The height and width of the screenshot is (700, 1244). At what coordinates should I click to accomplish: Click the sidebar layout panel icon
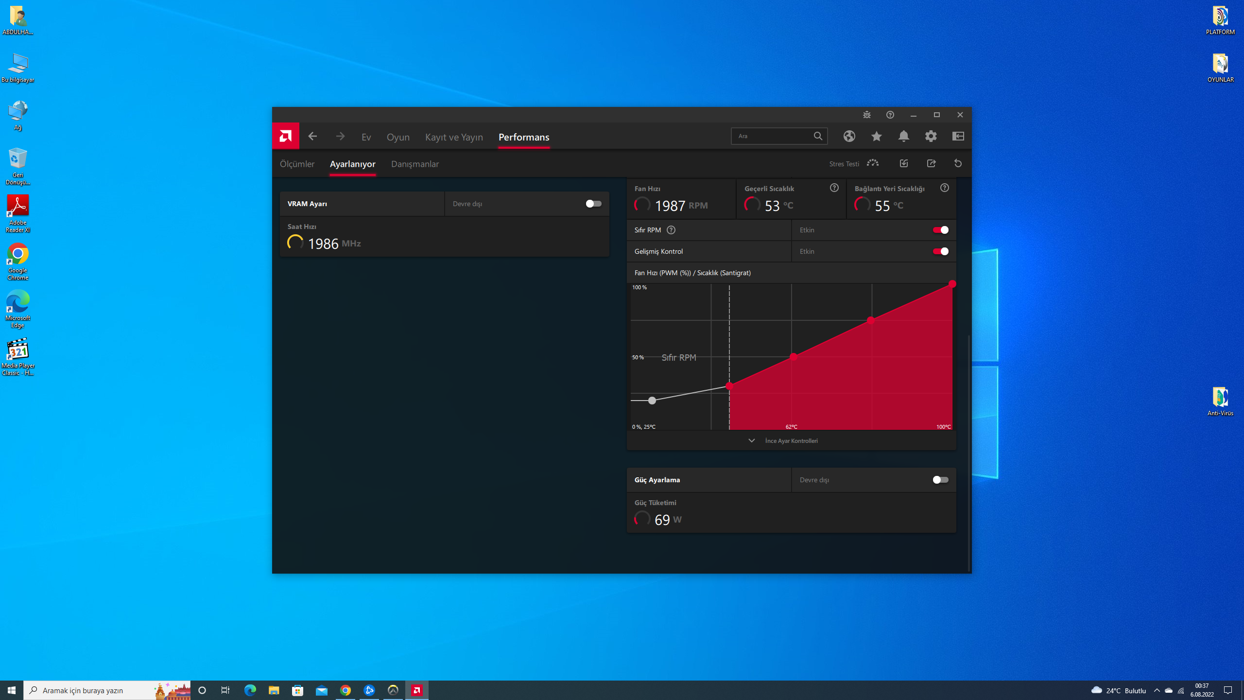pyautogui.click(x=958, y=136)
